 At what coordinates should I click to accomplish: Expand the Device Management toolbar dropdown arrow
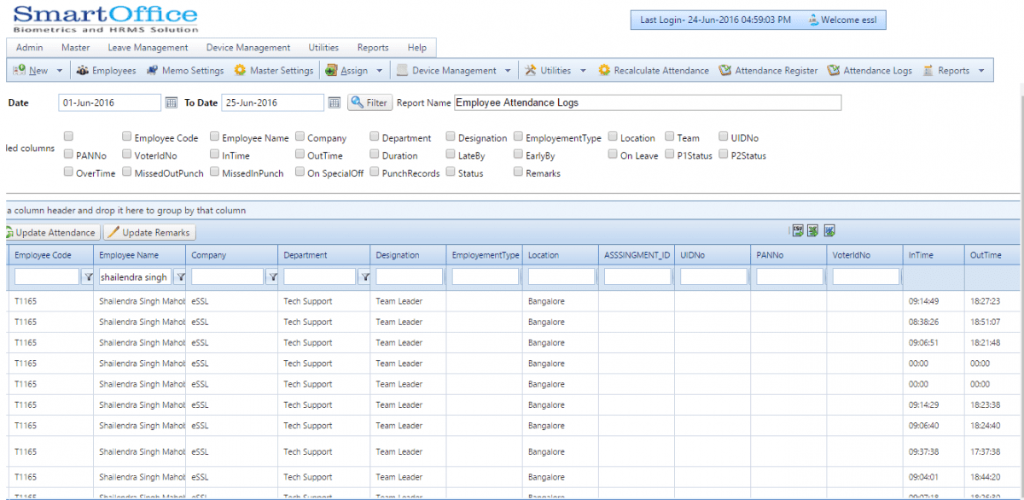point(509,71)
